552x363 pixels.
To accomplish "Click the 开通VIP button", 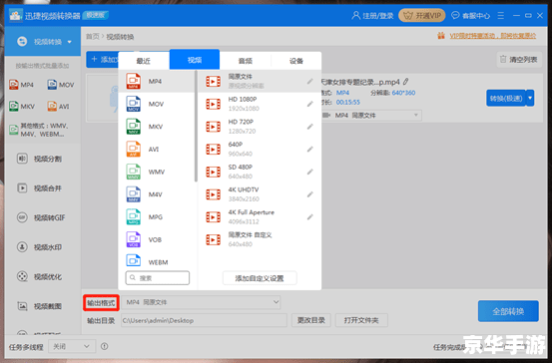I will click(422, 16).
